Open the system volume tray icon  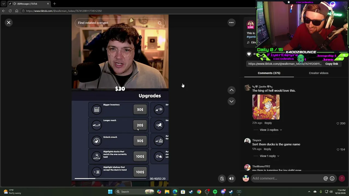tap(332, 192)
